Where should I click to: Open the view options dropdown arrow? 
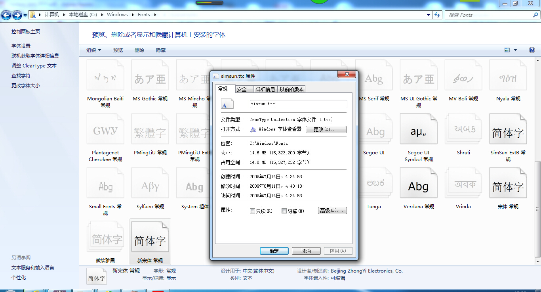tap(515, 50)
